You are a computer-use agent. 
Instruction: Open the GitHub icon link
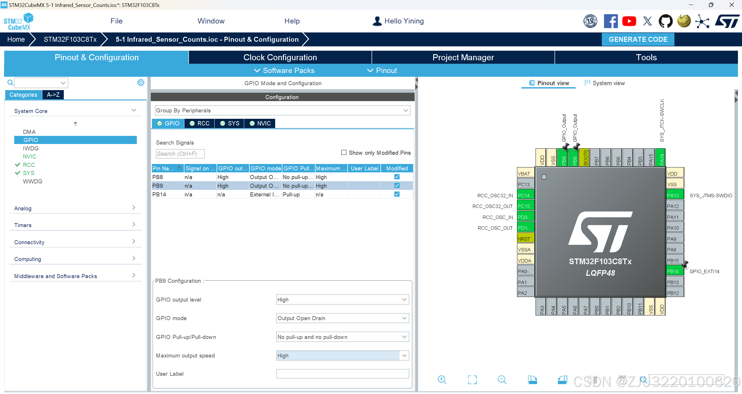(x=665, y=21)
